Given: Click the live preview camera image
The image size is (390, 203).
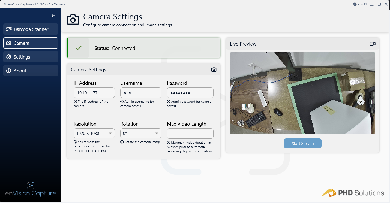Looking at the screenshot, I should (302, 93).
